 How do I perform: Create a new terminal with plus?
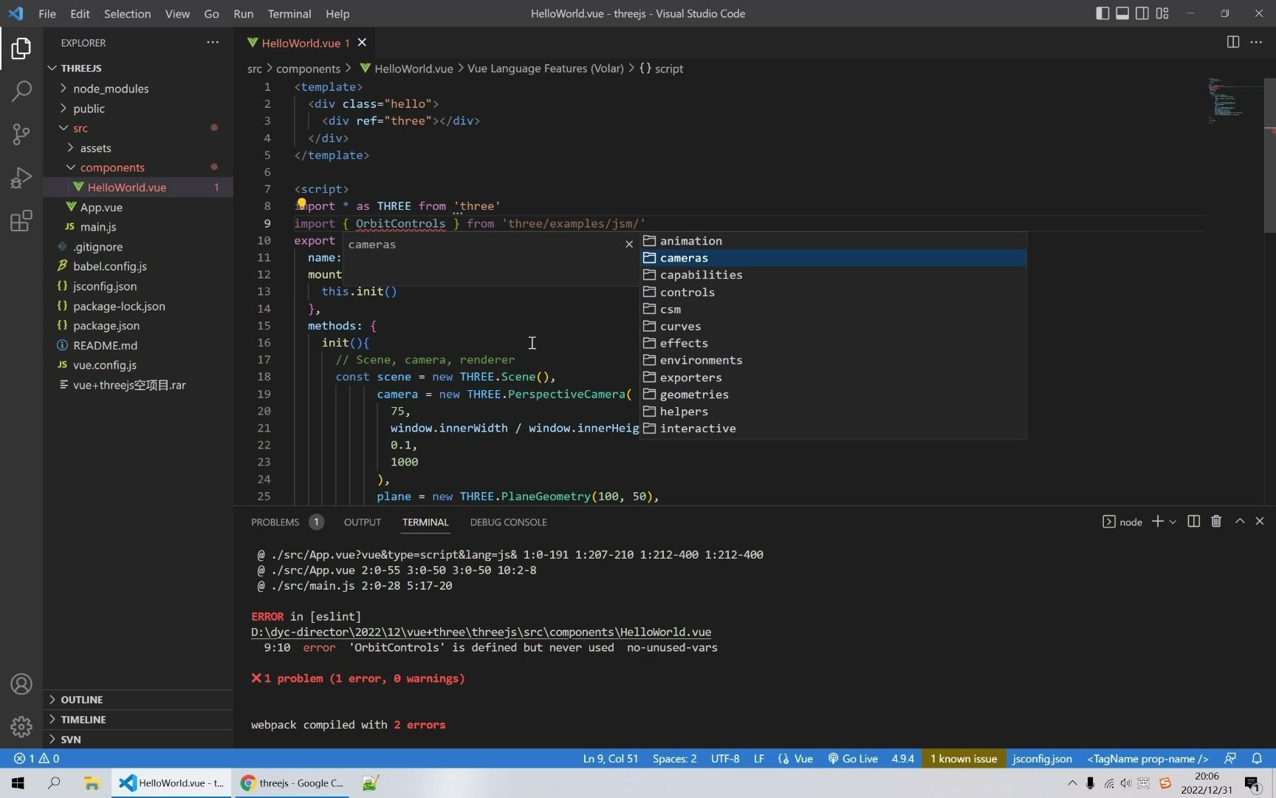click(x=1157, y=522)
